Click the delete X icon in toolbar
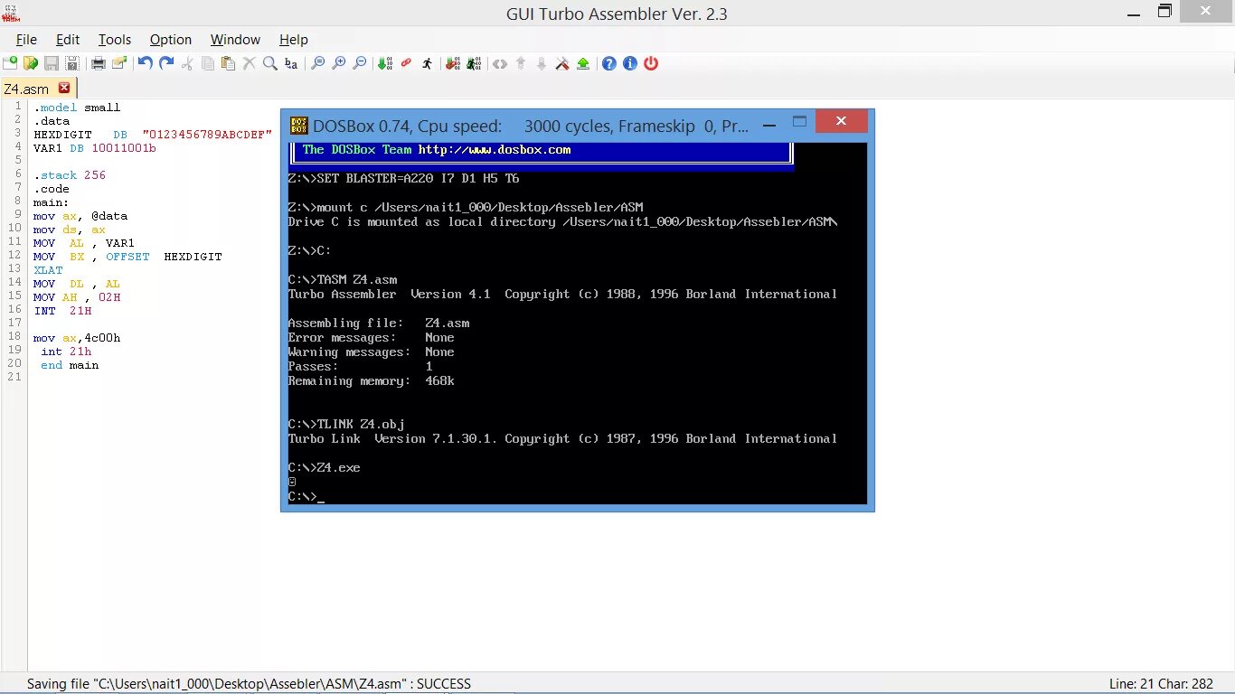Screen dimensions: 1235x694 [x=250, y=63]
